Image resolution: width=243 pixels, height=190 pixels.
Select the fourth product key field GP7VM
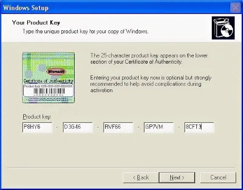tap(159, 127)
